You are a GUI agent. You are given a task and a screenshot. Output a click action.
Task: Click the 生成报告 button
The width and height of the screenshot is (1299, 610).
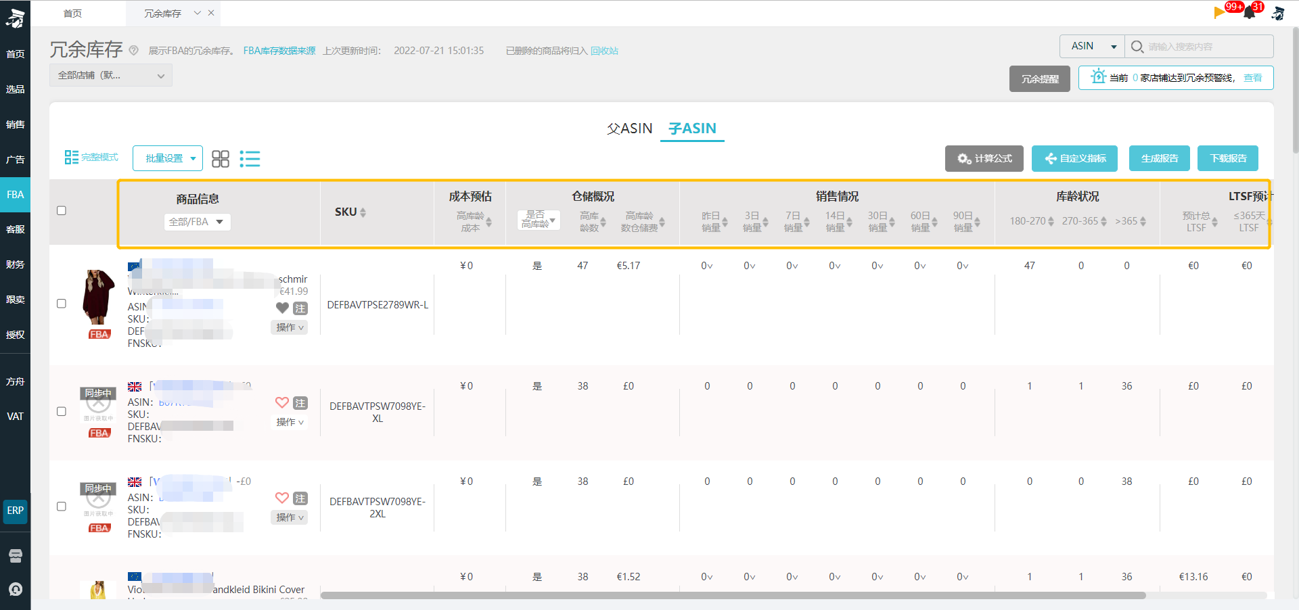pos(1160,158)
